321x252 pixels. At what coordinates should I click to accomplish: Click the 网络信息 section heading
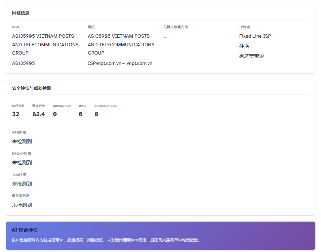coord(20,13)
